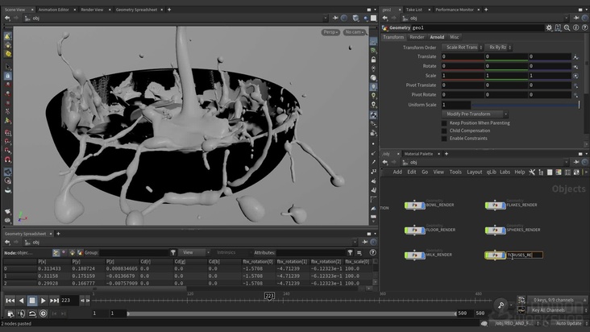Expand network editor path dropdown arrow
Screen dimensions: 590x332
[x=566, y=163]
